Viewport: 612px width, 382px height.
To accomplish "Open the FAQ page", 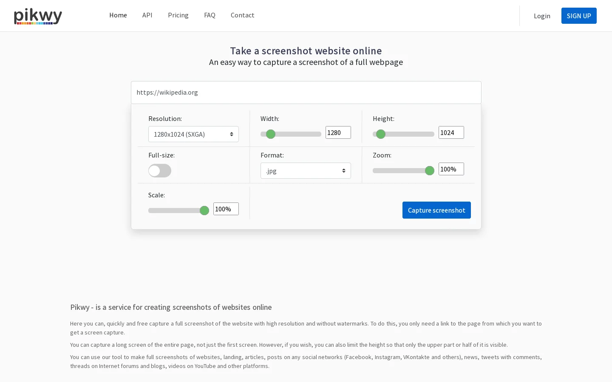I will [x=210, y=15].
